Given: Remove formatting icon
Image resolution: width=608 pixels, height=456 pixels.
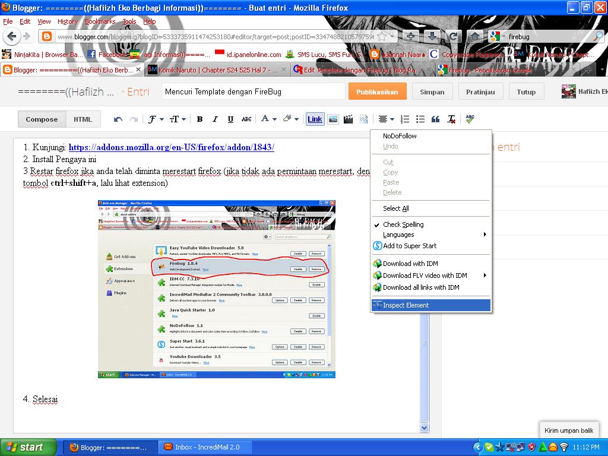Looking at the screenshot, I should (x=451, y=119).
